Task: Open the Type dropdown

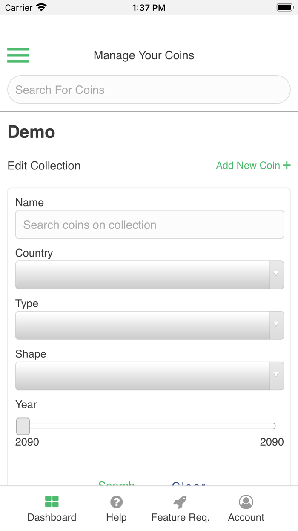Action: (149, 325)
